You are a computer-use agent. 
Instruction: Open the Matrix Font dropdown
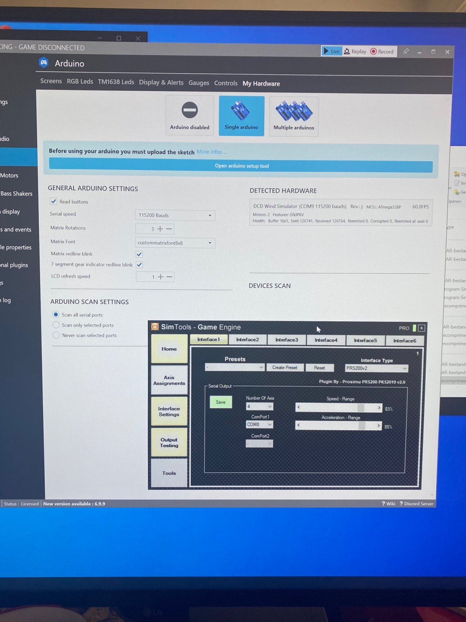tap(175, 243)
